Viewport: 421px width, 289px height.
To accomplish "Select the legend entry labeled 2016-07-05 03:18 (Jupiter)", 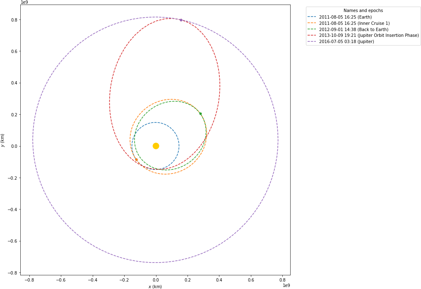I will [x=346, y=41].
